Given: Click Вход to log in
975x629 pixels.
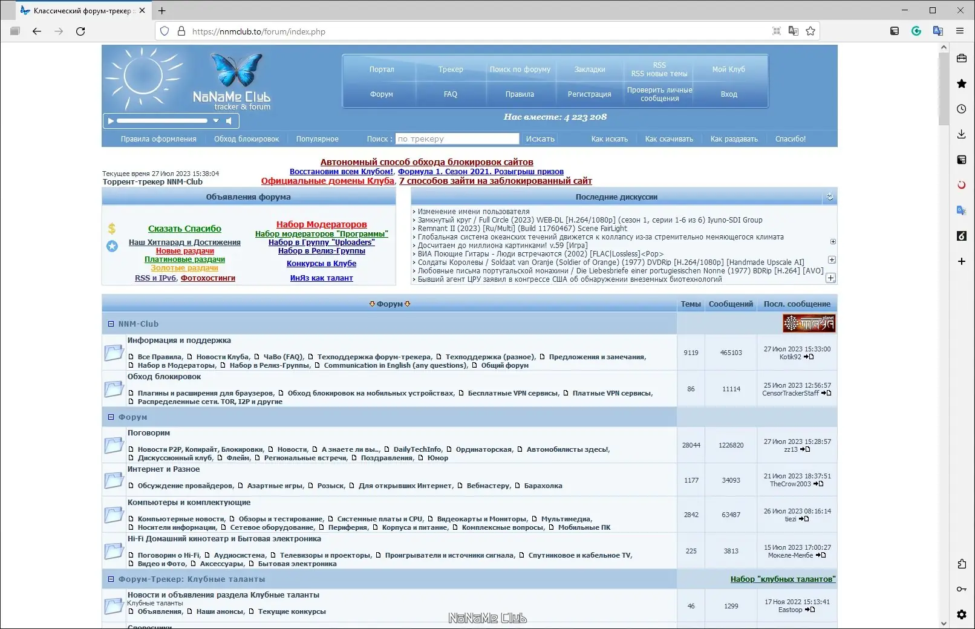Looking at the screenshot, I should click(x=729, y=94).
